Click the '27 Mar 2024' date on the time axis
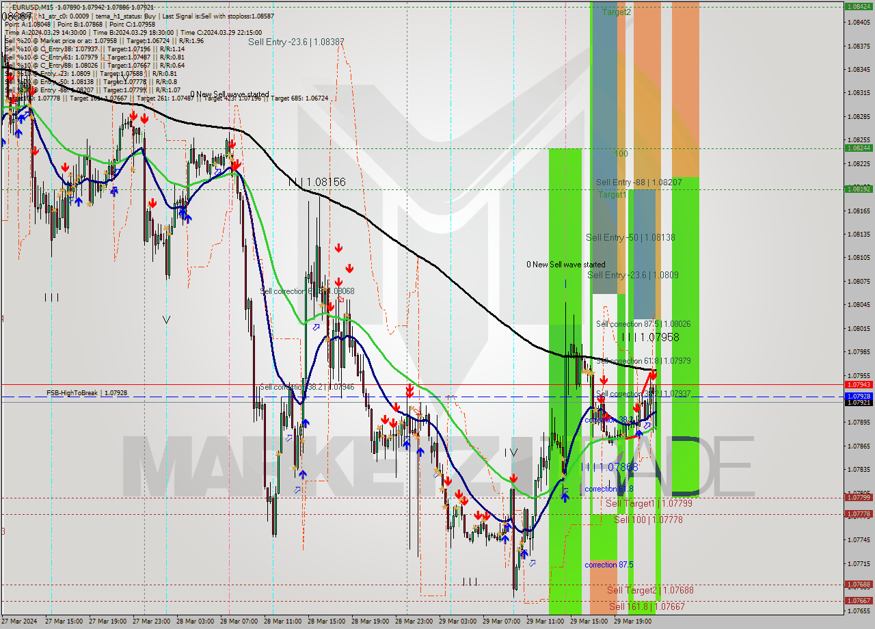Viewport: 875px width, 629px height. click(18, 621)
